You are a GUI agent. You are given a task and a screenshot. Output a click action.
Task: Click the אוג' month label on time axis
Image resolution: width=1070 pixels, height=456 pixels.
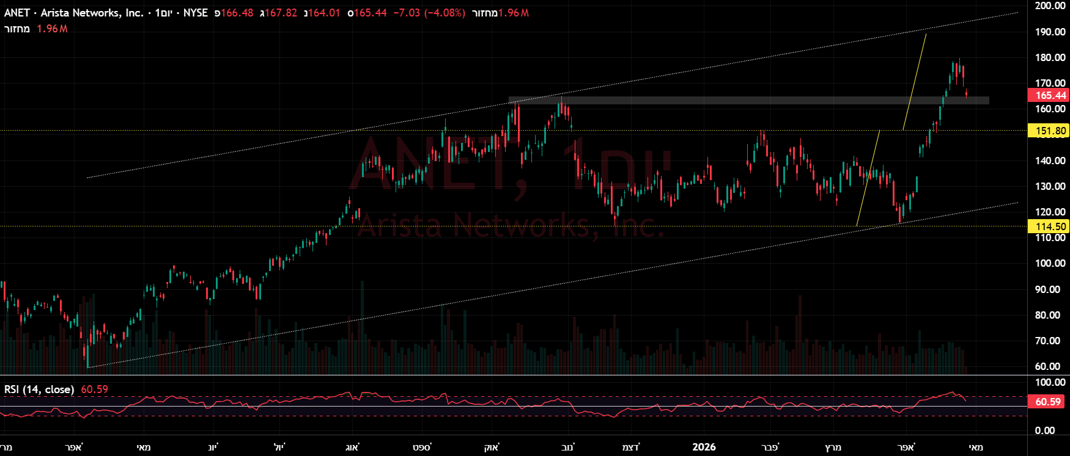click(x=352, y=447)
